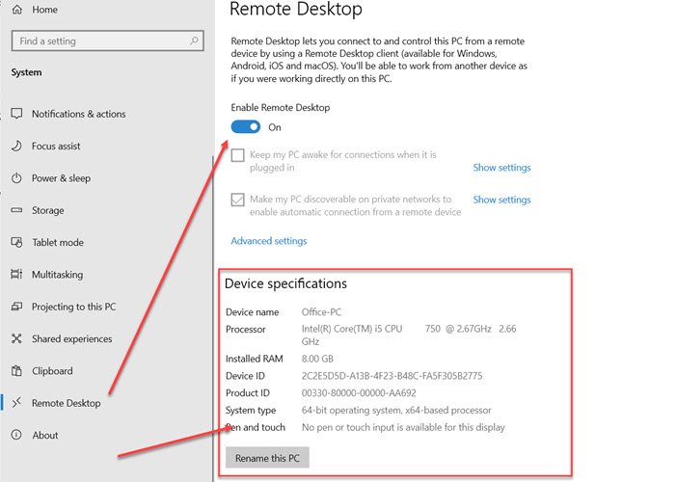The width and height of the screenshot is (676, 482).
Task: Open the Power & sleep icon
Action: [x=16, y=178]
